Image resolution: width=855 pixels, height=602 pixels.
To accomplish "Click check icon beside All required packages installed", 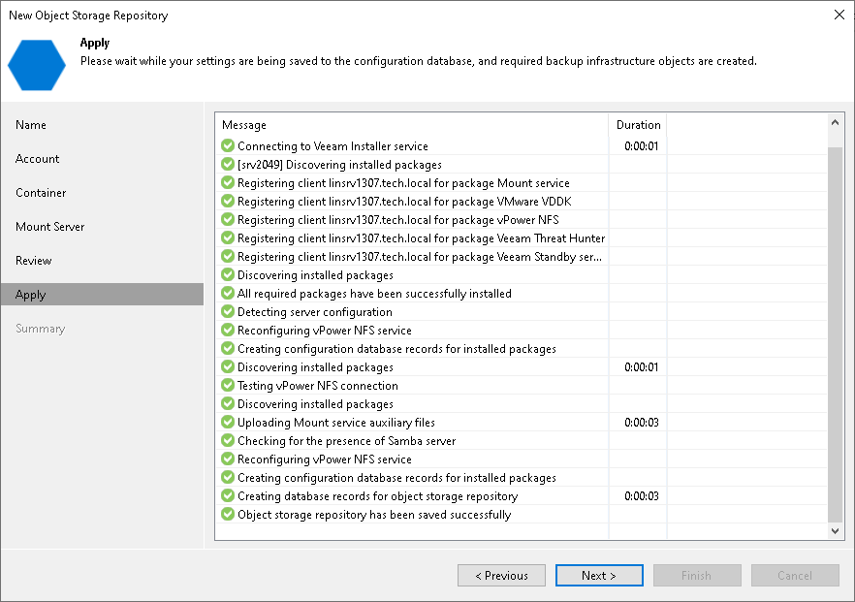I will coord(228,294).
